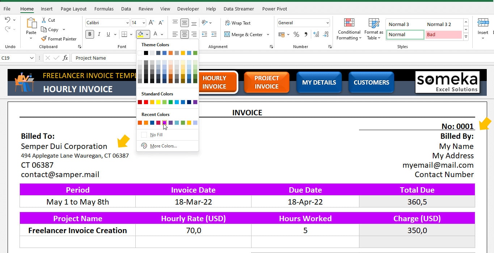This screenshot has height=253, width=494.
Task: Expand the Borders dropdown arrow
Action: click(131, 35)
